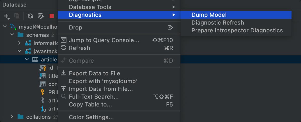Select Prepare Introspector Diagnostics
The height and width of the screenshot is (122, 301).
(x=237, y=31)
